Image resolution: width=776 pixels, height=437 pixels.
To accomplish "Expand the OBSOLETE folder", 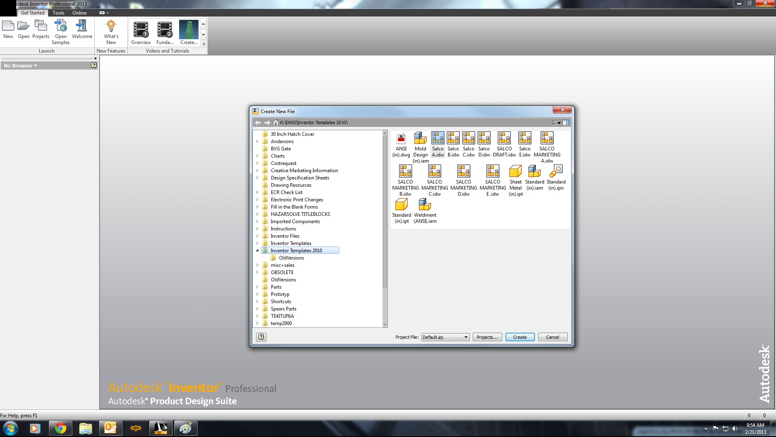I will (x=257, y=272).
